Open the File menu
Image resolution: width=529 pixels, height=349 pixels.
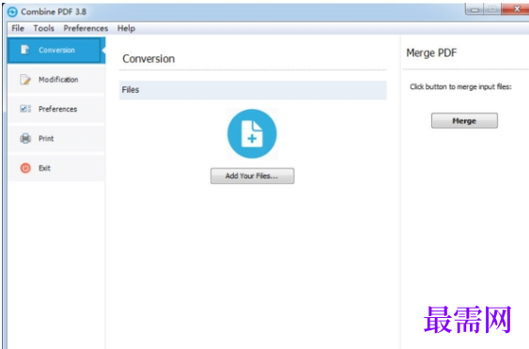[18, 28]
